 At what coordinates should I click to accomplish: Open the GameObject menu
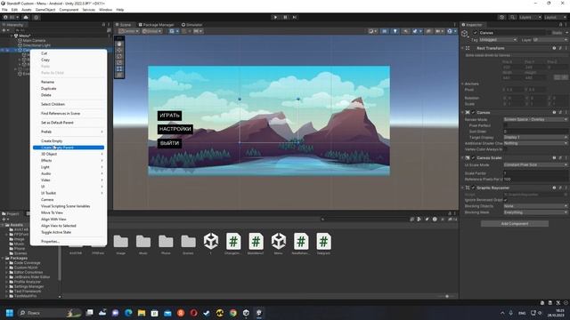(x=45, y=10)
